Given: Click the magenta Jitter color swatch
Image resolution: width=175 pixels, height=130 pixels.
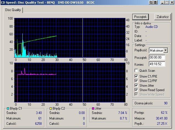Looking at the screenshot, I should tap(93, 108).
